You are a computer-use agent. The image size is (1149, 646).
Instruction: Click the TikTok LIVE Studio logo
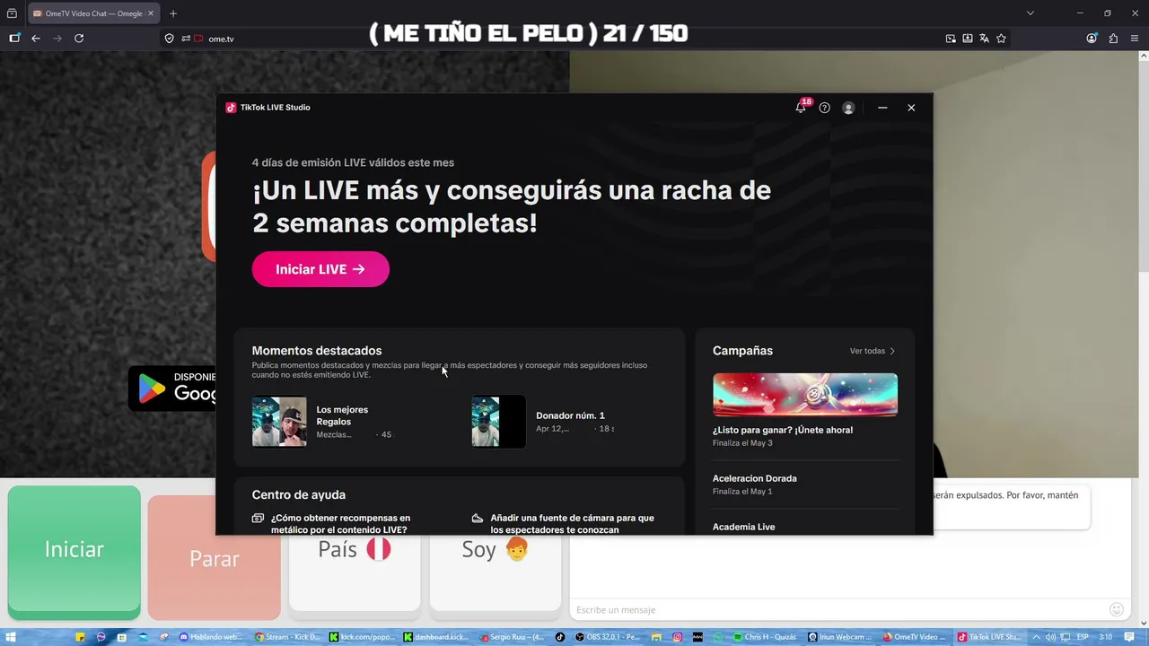(x=231, y=108)
